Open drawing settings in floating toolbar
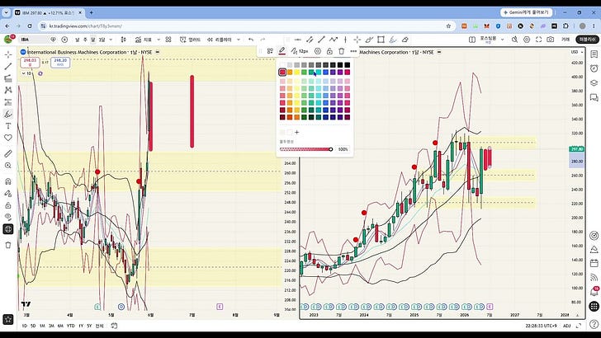Viewport: 601px width, 338px height. click(x=317, y=51)
